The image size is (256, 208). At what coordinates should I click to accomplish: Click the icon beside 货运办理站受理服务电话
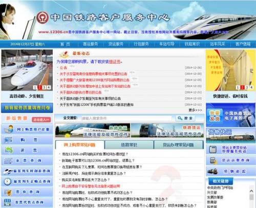point(213,150)
